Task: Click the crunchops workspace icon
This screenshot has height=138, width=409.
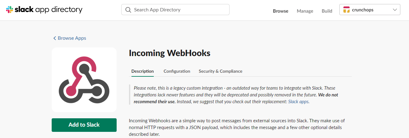Action: point(347,10)
